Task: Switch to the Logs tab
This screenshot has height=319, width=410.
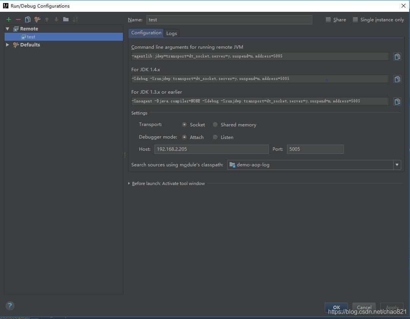Action: point(172,33)
